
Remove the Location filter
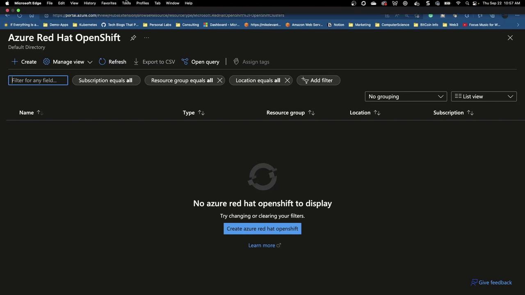click(288, 80)
